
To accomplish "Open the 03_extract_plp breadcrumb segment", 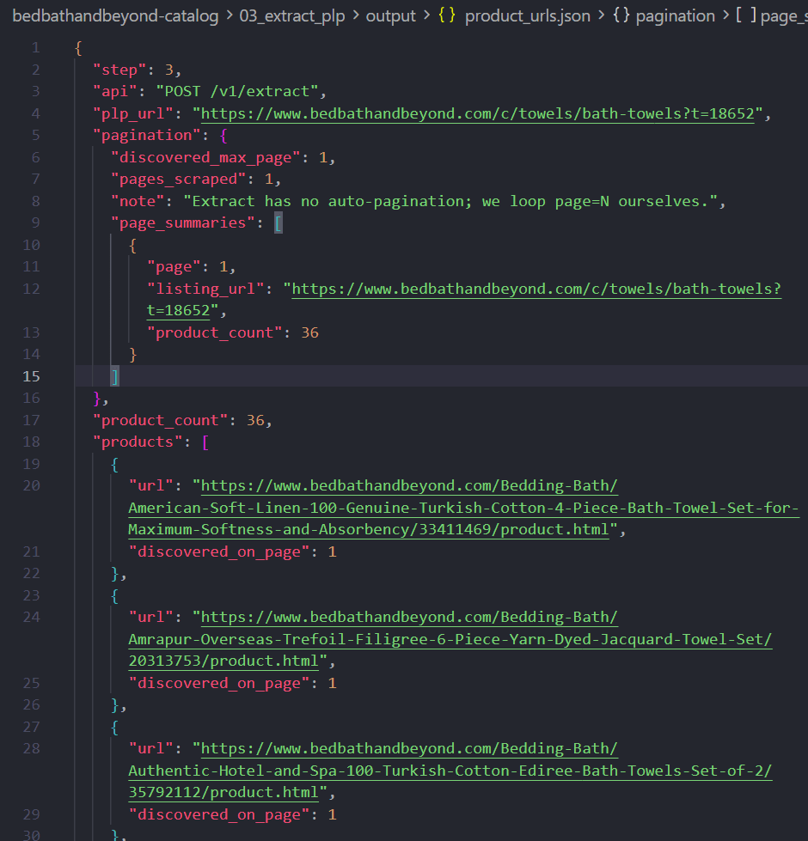I will coord(292,16).
